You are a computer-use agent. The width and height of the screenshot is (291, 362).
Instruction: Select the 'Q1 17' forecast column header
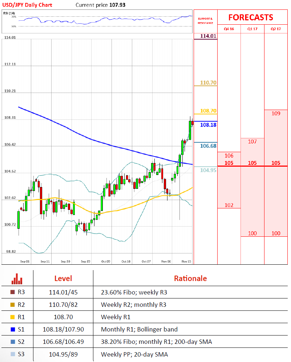tap(252, 29)
